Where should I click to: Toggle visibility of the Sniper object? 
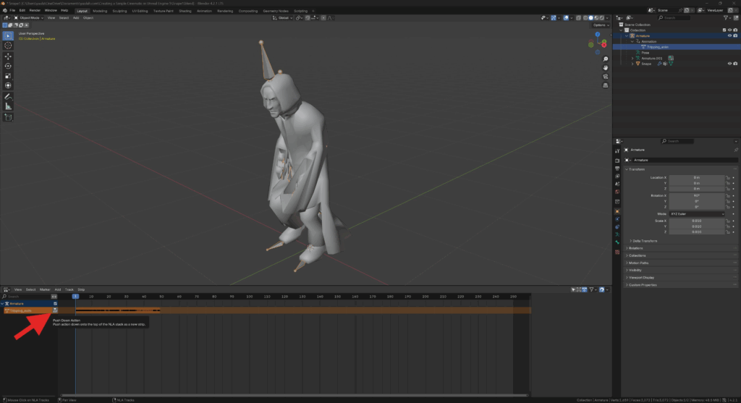click(x=729, y=64)
